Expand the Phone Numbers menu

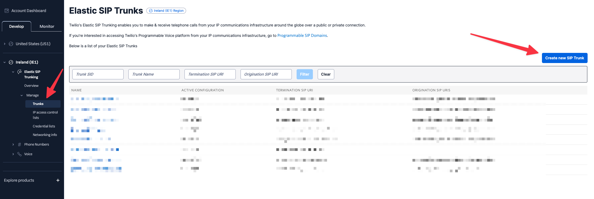point(13,145)
